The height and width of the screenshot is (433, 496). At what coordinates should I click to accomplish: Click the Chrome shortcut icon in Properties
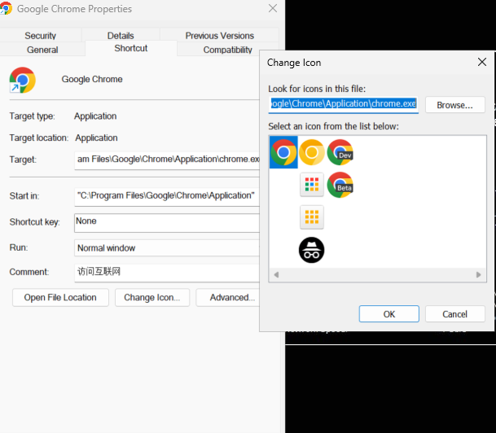point(22,80)
